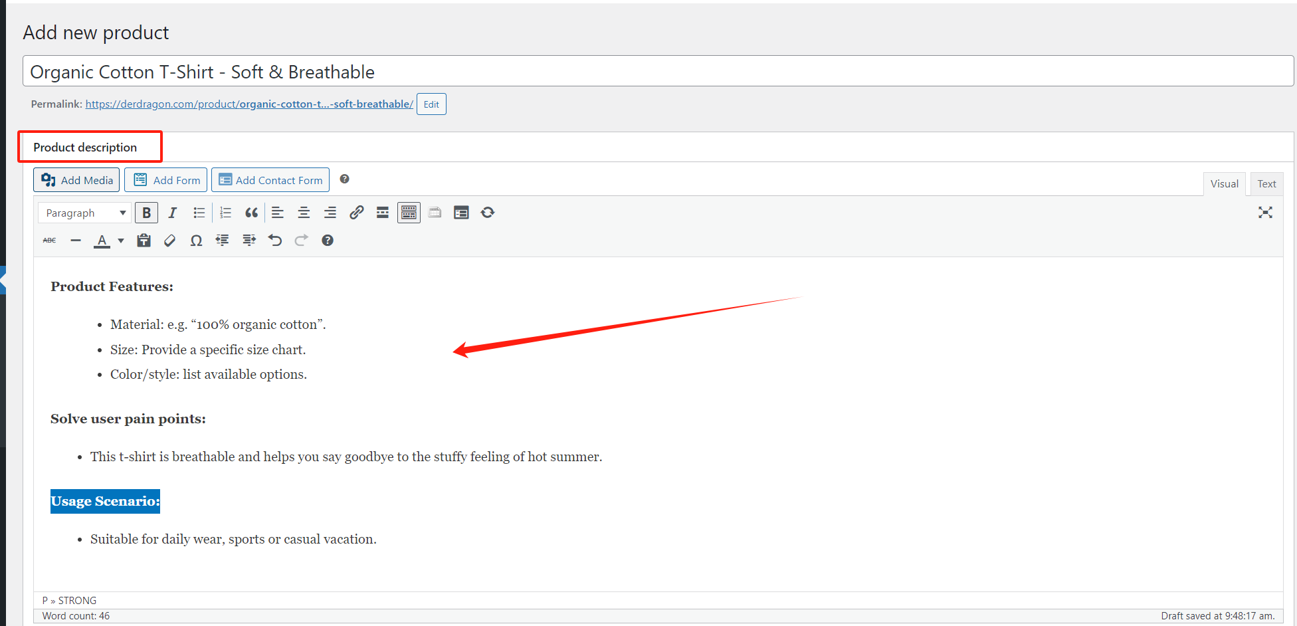Screen dimensions: 1297x626
Task: Click into the product title field
Action: (658, 71)
